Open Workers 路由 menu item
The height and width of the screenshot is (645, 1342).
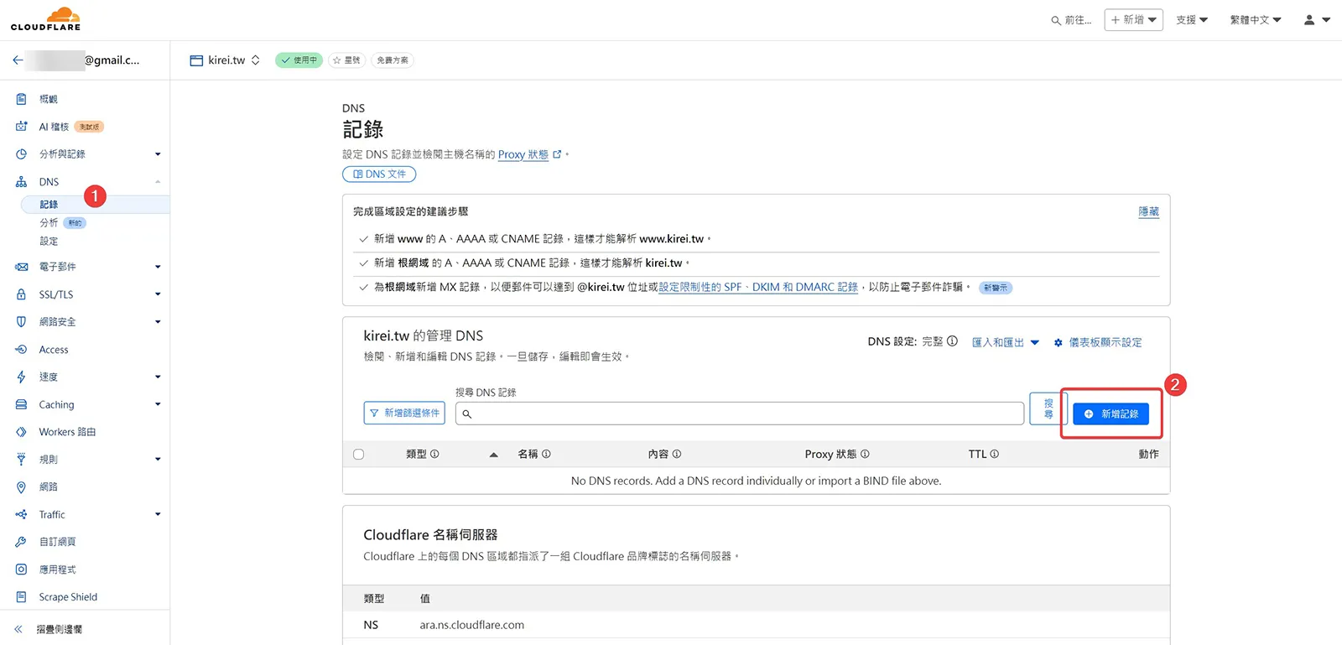pos(67,432)
